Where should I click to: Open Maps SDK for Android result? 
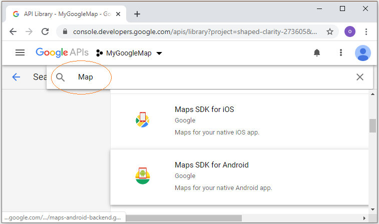click(239, 177)
